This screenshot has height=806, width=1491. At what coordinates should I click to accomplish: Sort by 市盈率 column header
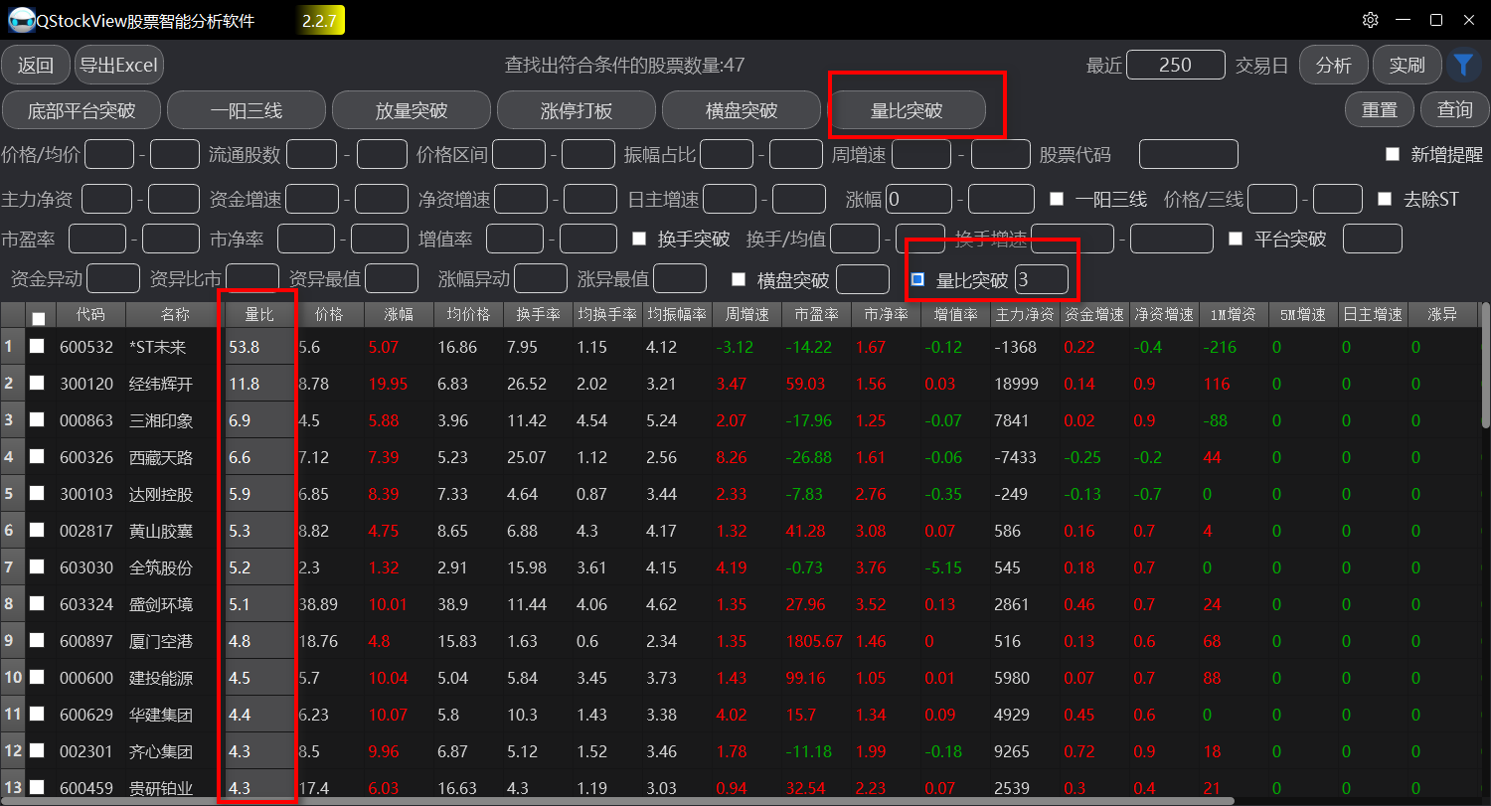[x=816, y=314]
